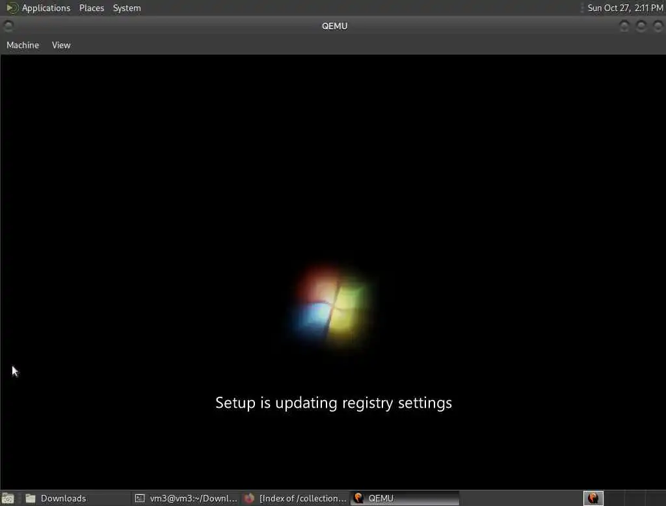Open the View menu in QEMU
Viewport: 666px width, 506px height.
[61, 45]
